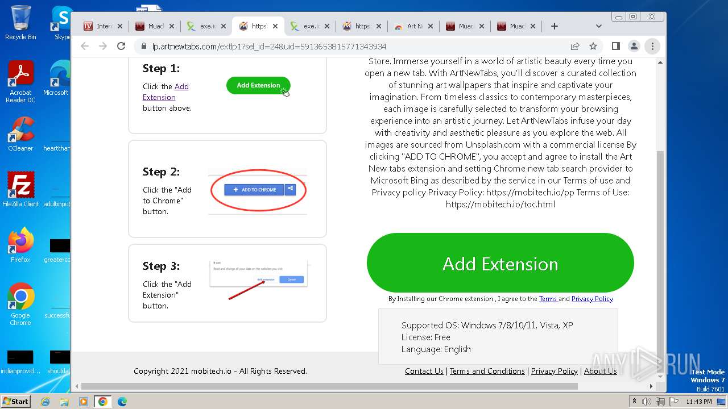Open Microsoft Edge from the taskbar
Viewport: 728px width, 409px height.
122,402
